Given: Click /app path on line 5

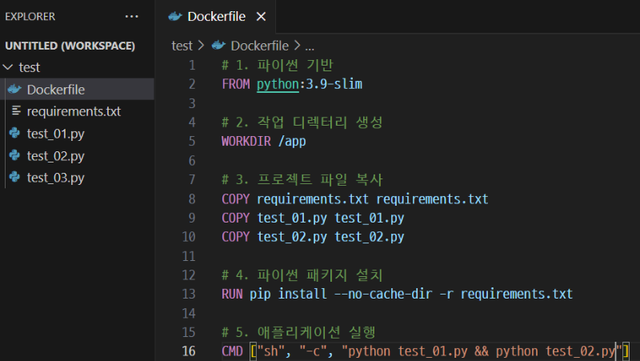Looking at the screenshot, I should 292,142.
